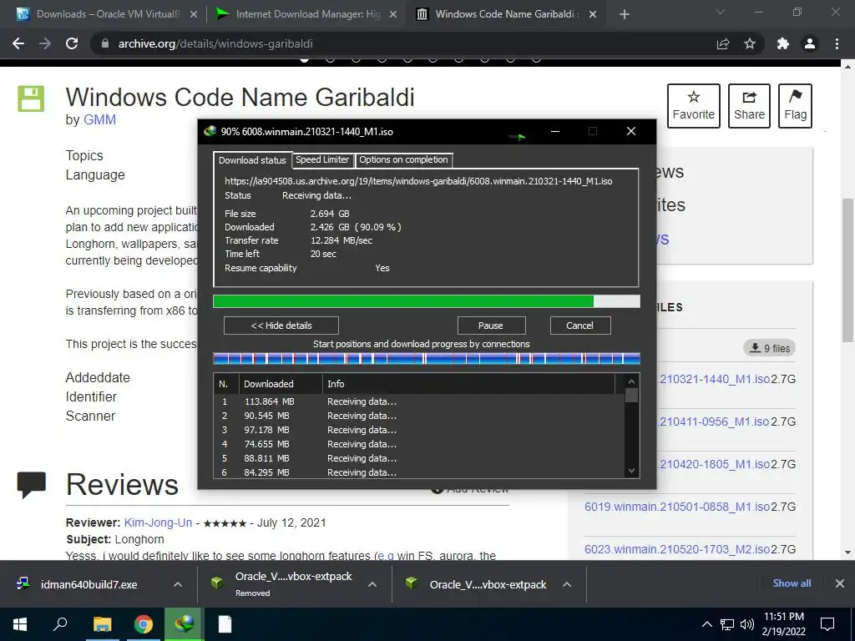Screen dimensions: 855x641
Task: Open the notification center icon
Action: click(827, 624)
